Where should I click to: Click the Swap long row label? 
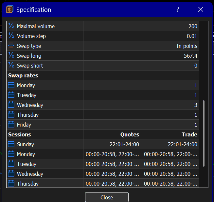29,56
